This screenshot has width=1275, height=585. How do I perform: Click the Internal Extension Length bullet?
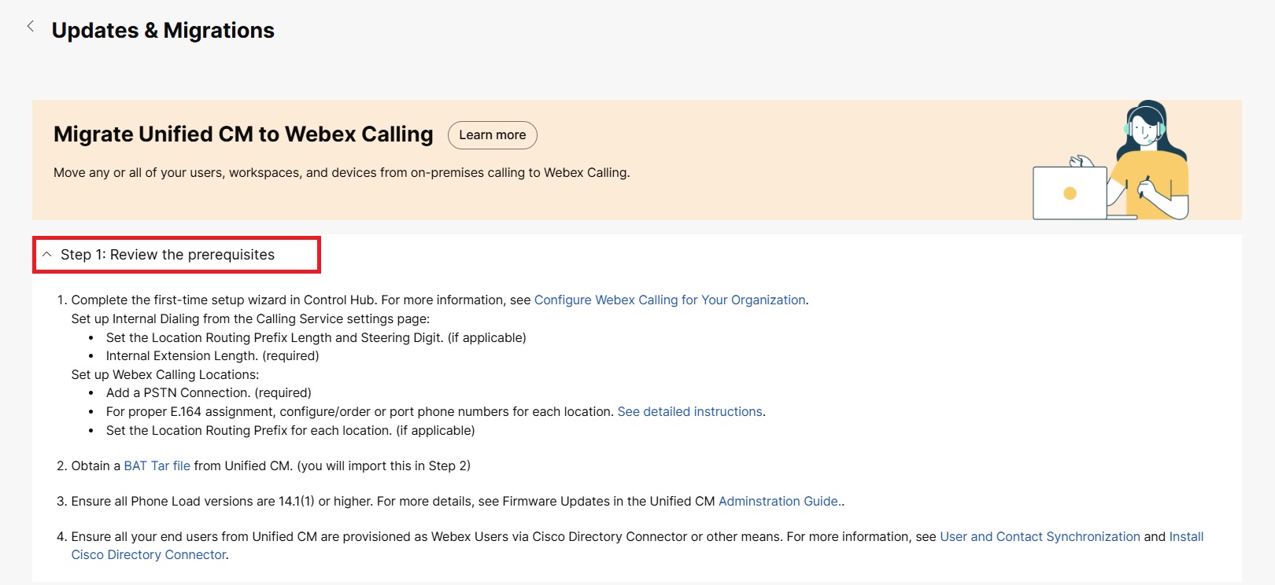pyautogui.click(x=213, y=356)
